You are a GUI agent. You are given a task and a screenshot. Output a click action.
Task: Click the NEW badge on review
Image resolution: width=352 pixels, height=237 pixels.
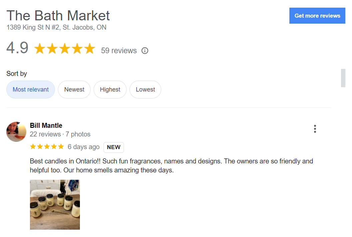coord(114,147)
